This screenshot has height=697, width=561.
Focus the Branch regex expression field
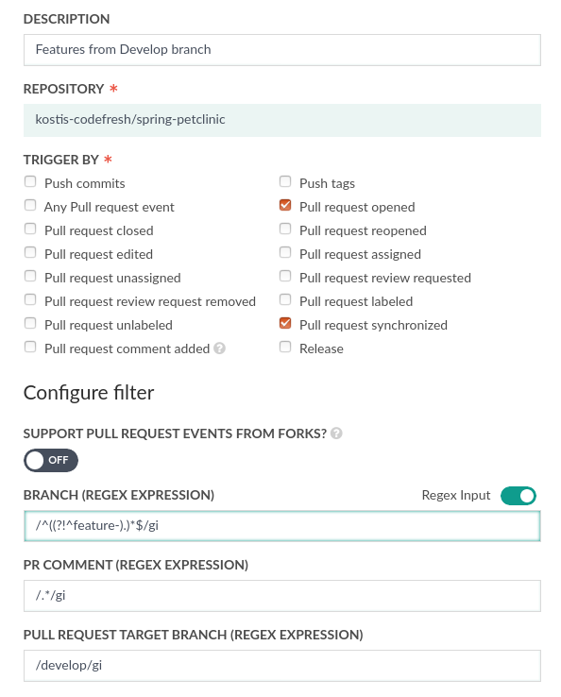point(282,526)
